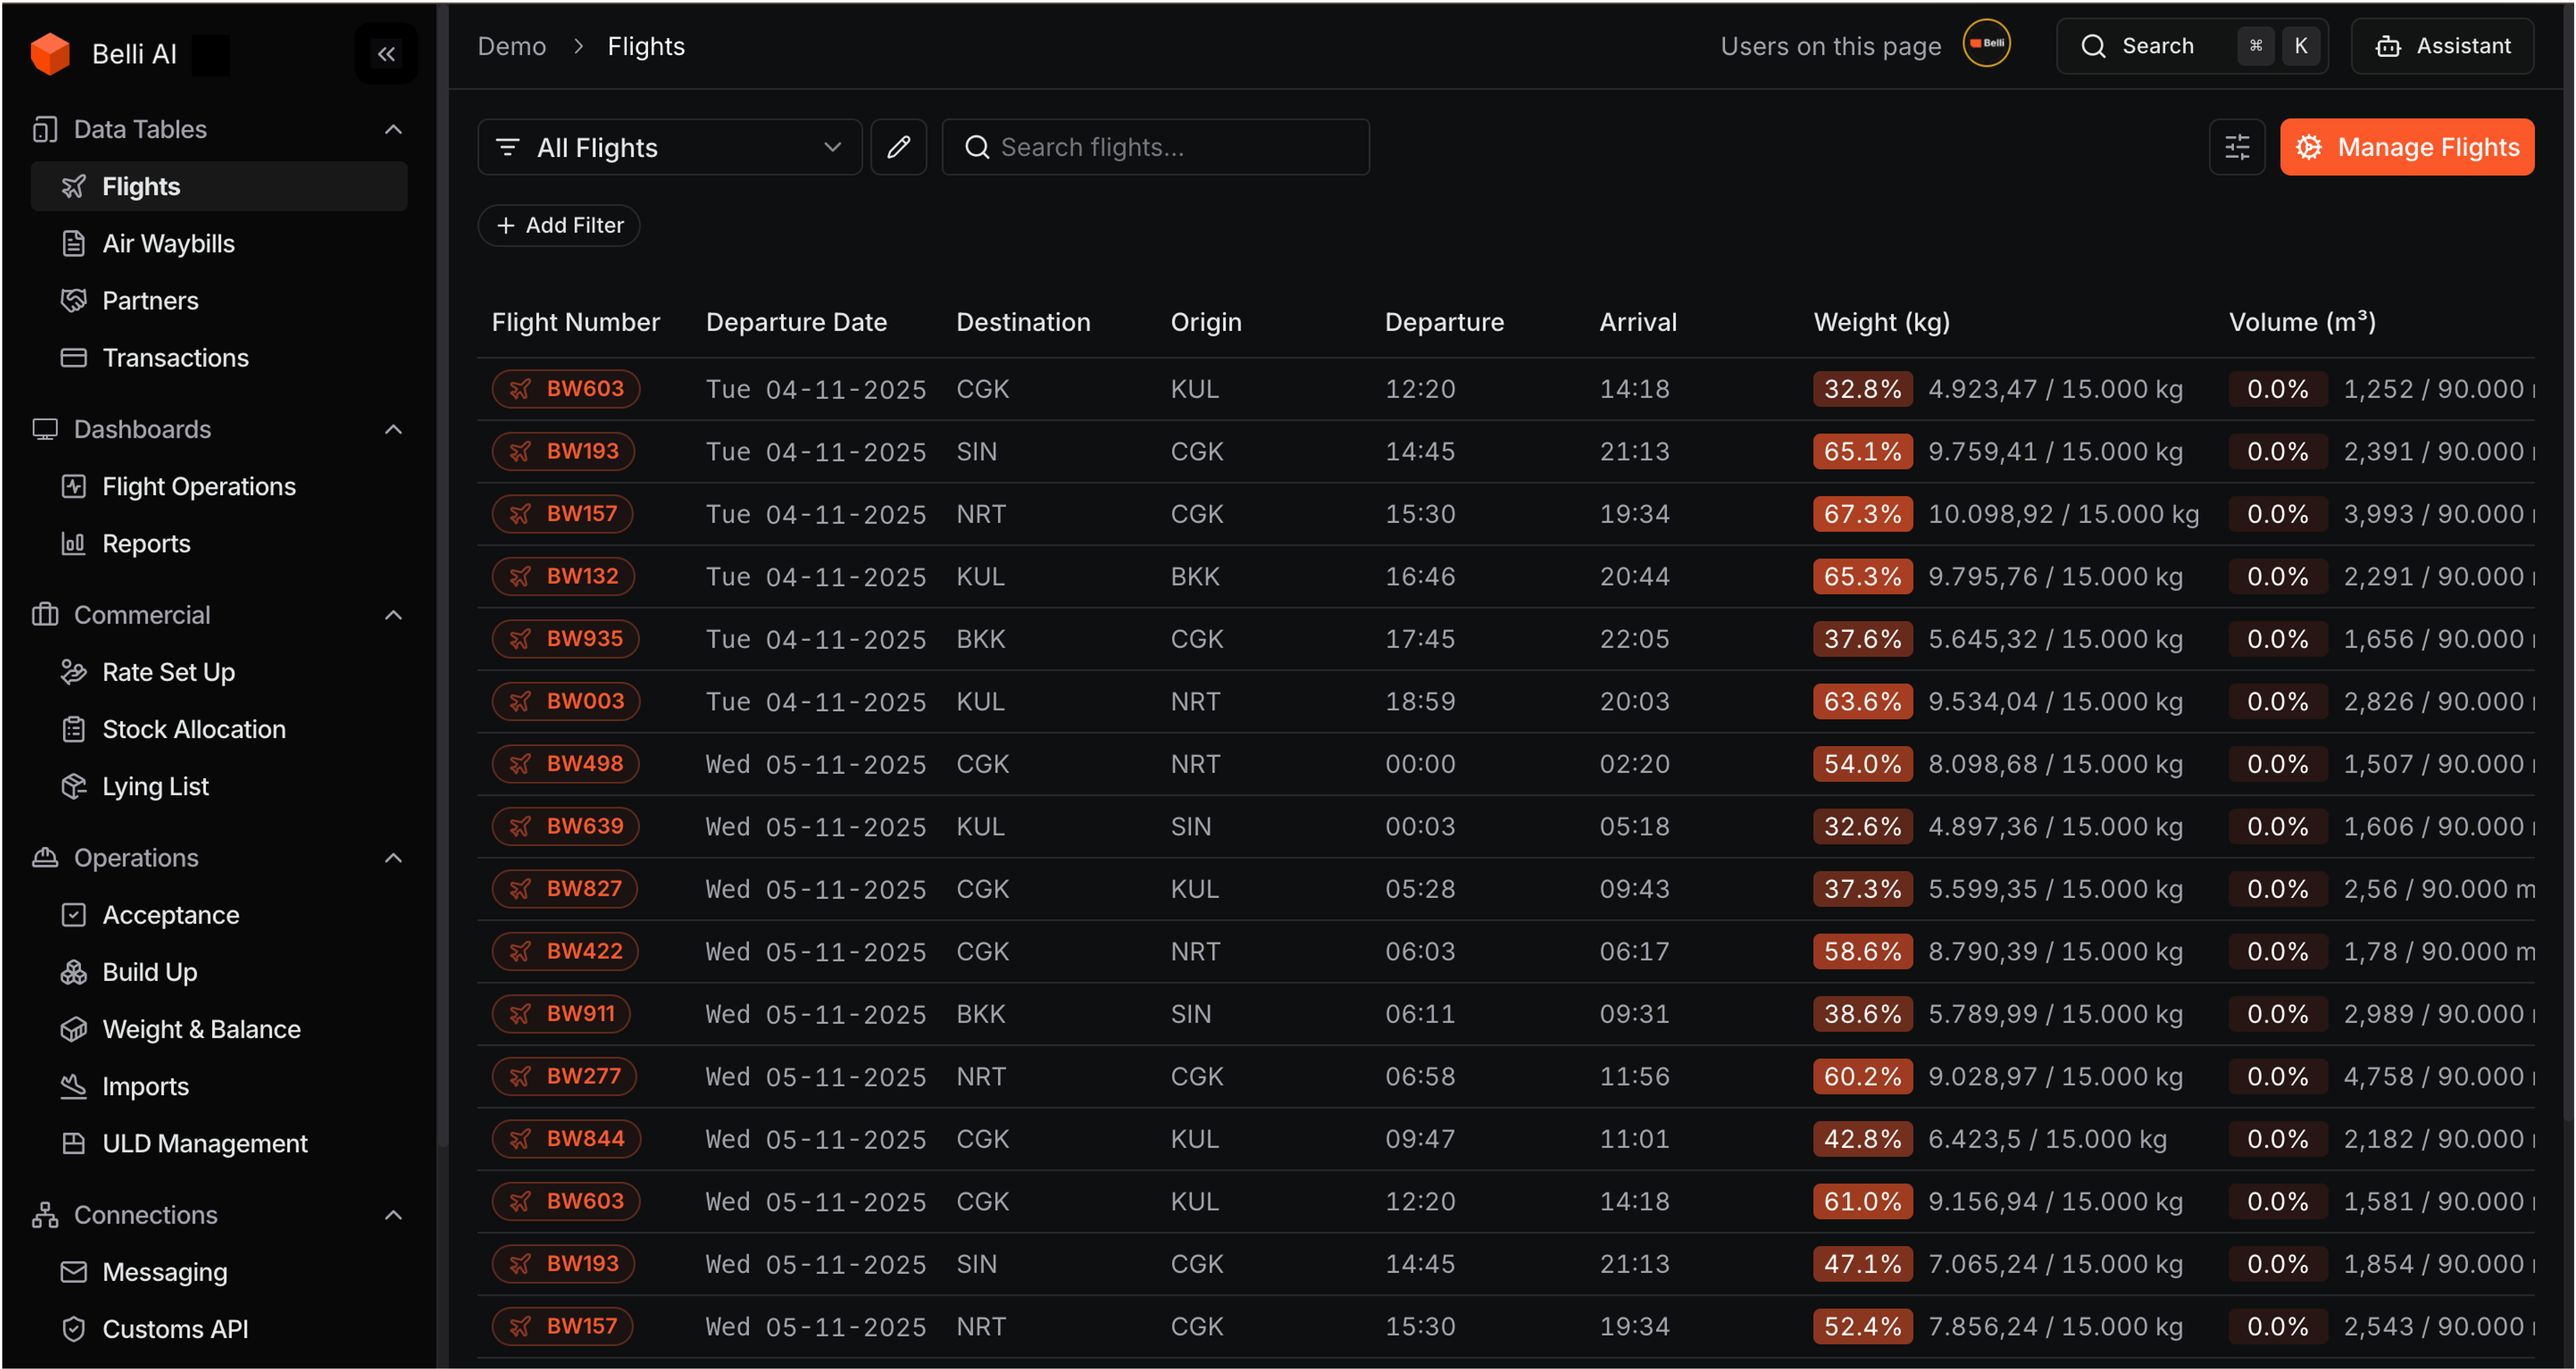Open Weight & Balance in sidebar

pyautogui.click(x=200, y=1029)
